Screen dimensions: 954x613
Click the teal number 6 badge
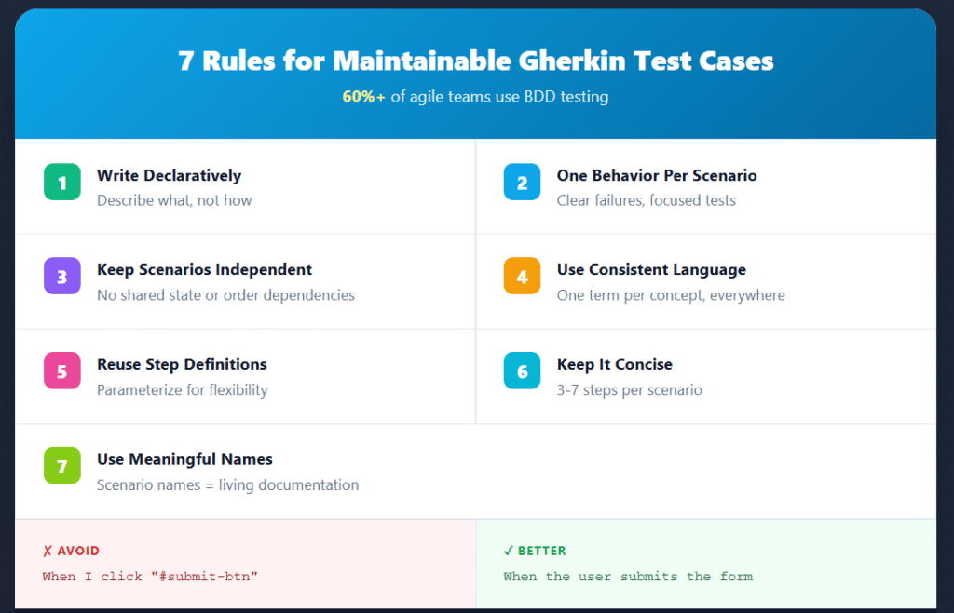[522, 371]
